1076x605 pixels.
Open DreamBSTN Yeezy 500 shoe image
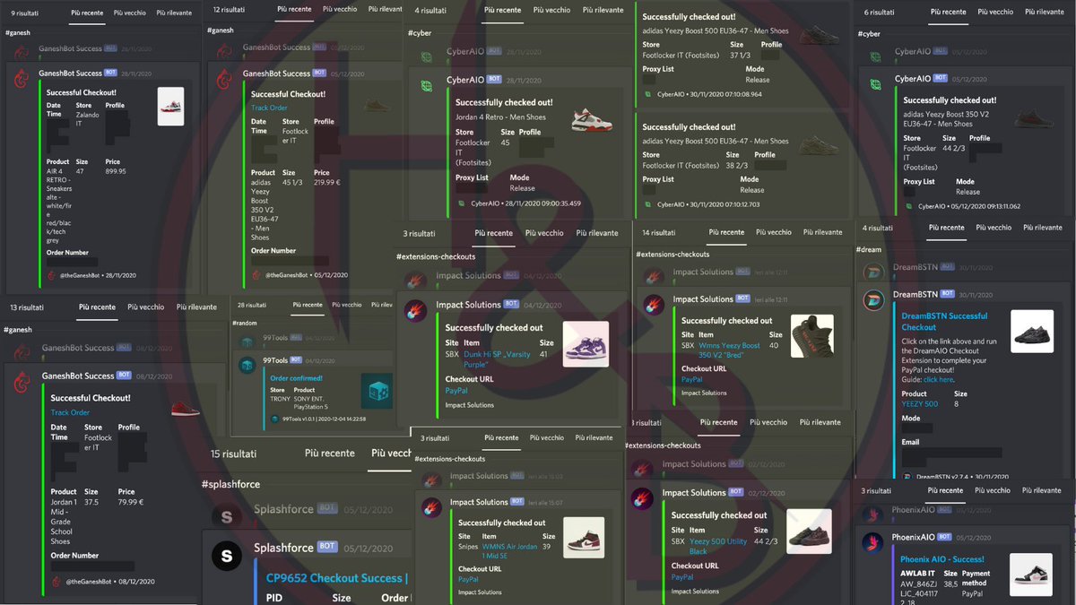(x=1032, y=331)
